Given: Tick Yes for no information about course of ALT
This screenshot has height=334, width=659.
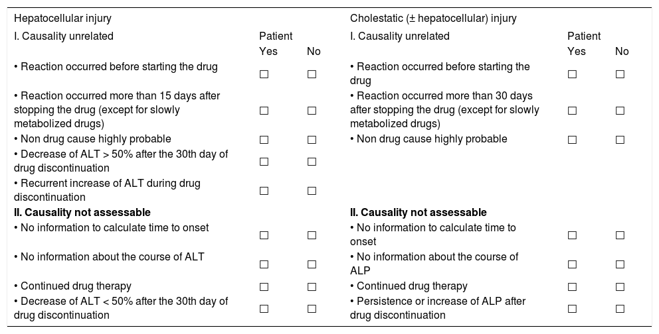Looking at the screenshot, I should [264, 264].
